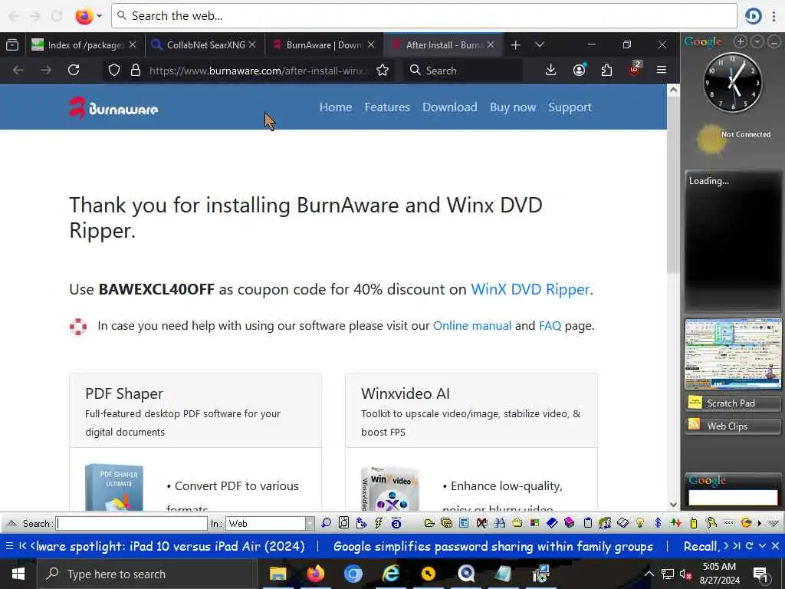
Task: Click the tracking protection shield icon
Action: point(114,70)
